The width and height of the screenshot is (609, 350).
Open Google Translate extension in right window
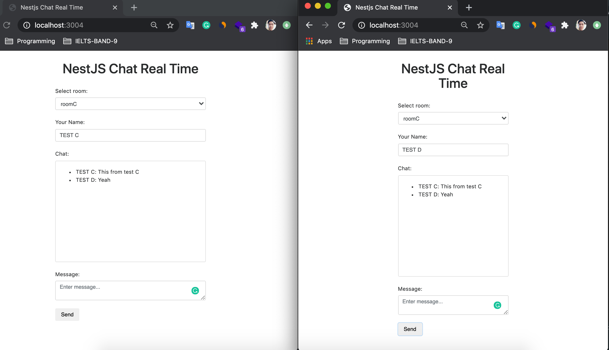click(500, 25)
